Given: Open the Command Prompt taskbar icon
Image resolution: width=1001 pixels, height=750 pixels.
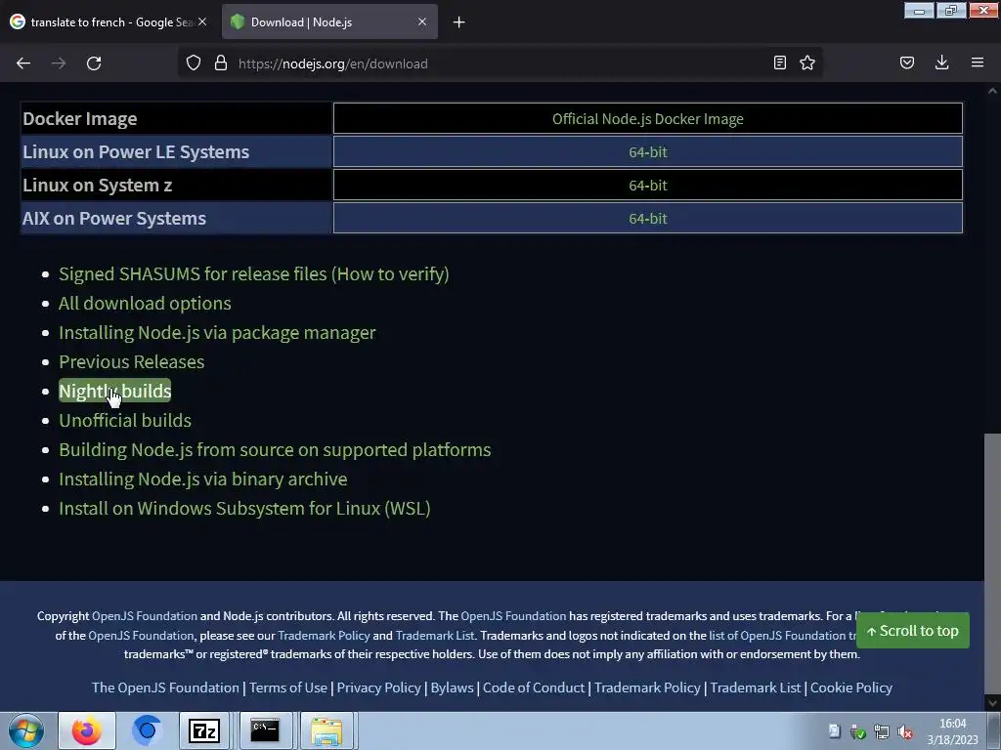Looking at the screenshot, I should coord(264,730).
